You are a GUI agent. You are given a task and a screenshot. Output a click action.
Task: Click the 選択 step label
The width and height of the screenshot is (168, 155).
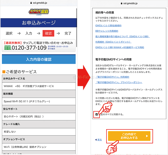(x=9, y=33)
